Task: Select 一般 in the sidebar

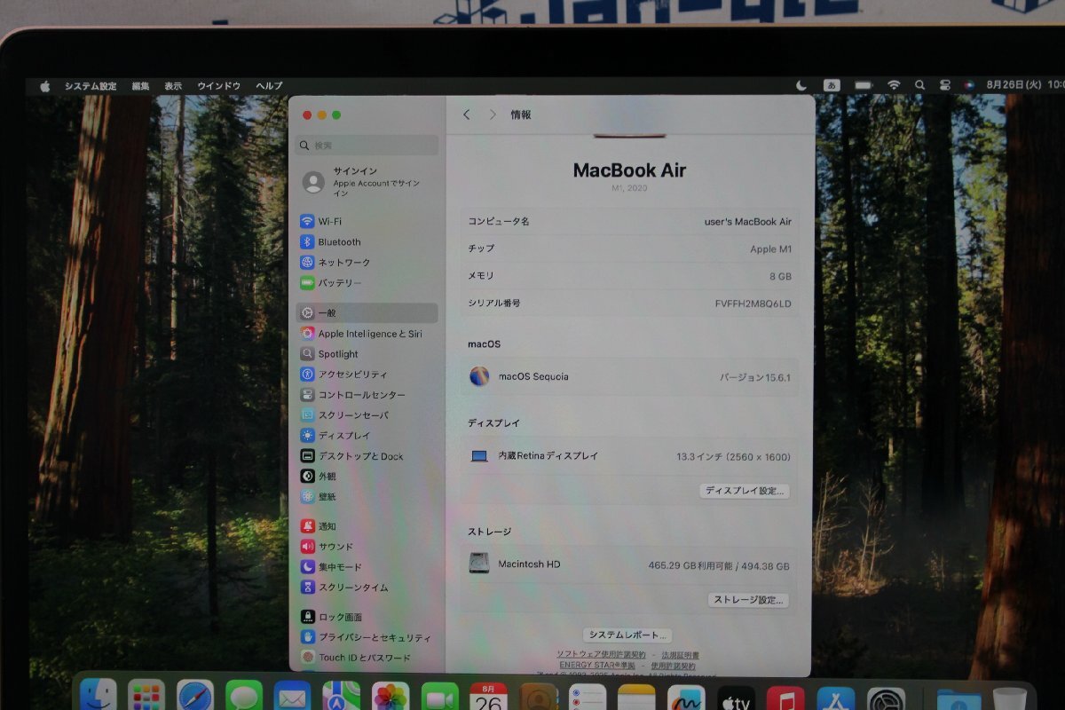Action: (x=367, y=312)
